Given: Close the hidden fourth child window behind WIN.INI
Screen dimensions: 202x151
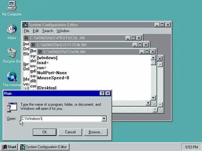Looking at the screenshot, I should coord(159,59).
